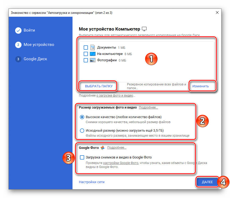Click text Резервное копирование всех файлов и папок
This screenshot has height=198, width=230.
[x=156, y=86]
